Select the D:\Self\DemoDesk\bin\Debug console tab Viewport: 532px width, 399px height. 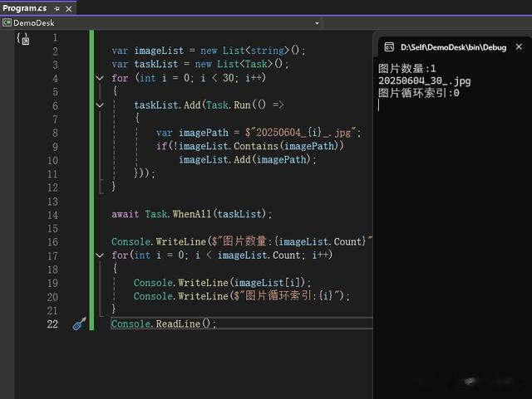[x=453, y=47]
